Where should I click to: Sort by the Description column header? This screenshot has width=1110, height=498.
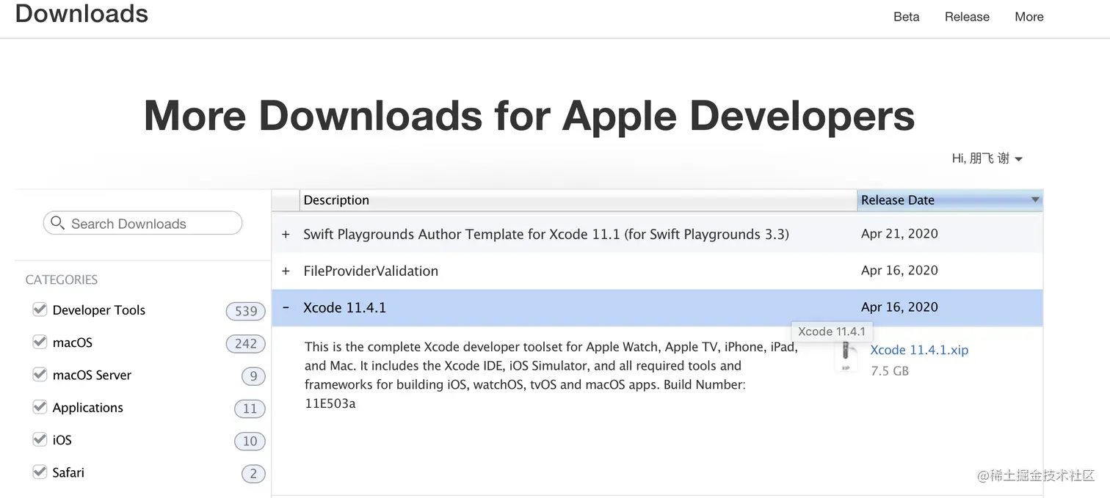[x=578, y=200]
